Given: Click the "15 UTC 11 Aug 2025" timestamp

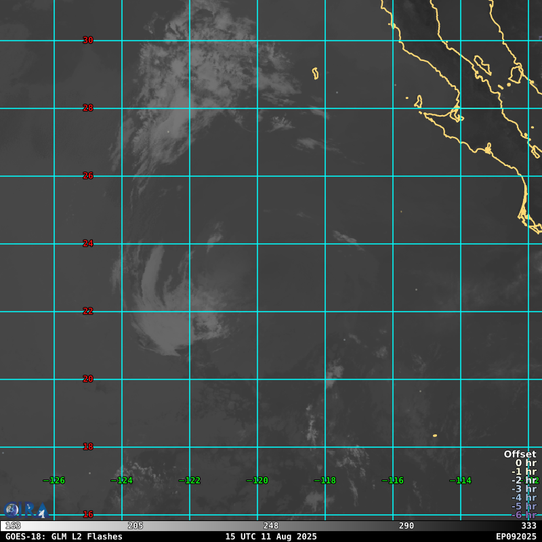Looking at the screenshot, I should pos(271,537).
